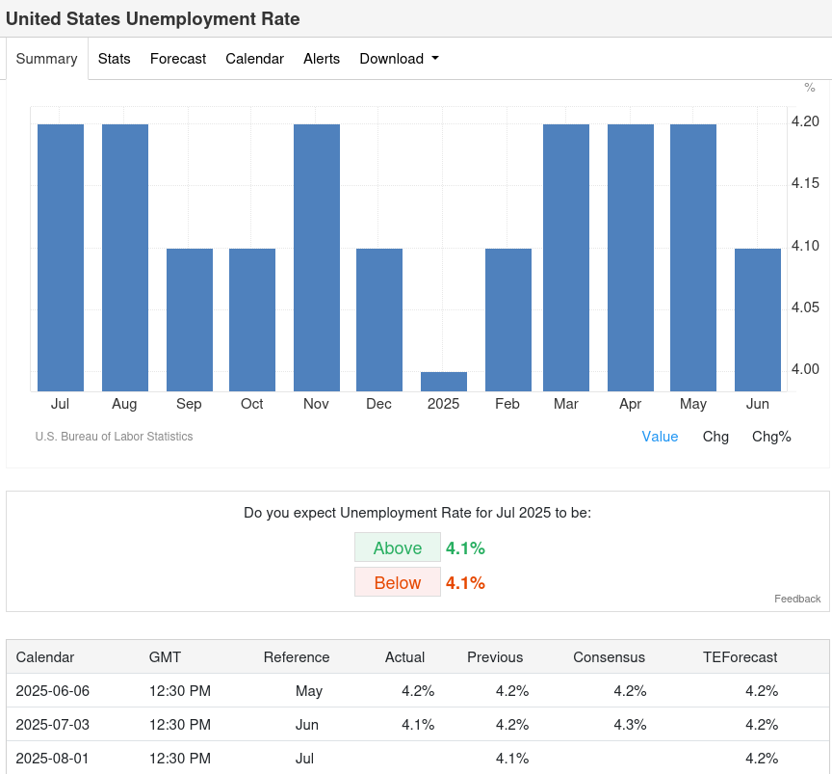Click U.S. Bureau of Labor Statistics source
The height and width of the screenshot is (774, 832).
pyautogui.click(x=114, y=437)
